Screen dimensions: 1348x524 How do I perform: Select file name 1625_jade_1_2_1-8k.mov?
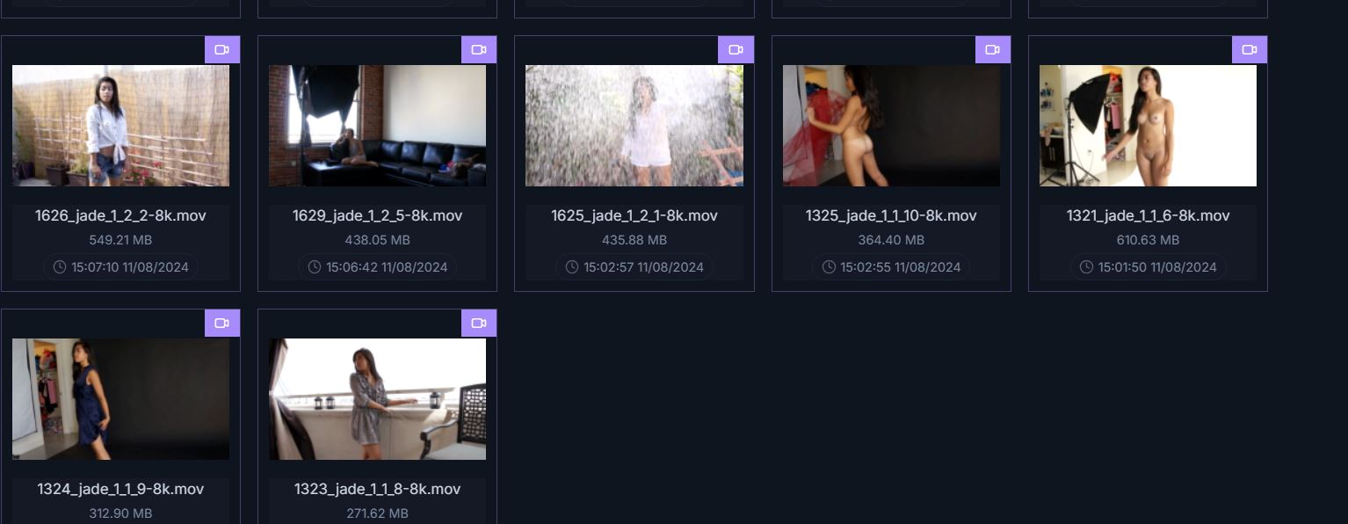[x=634, y=216]
